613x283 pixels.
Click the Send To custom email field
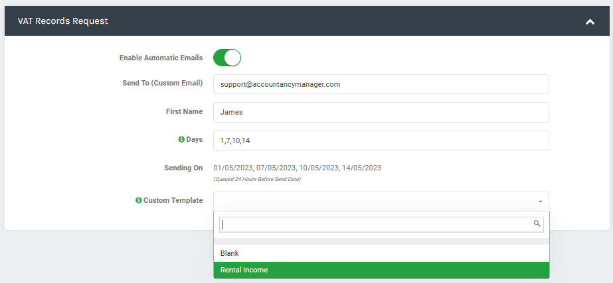coord(381,84)
